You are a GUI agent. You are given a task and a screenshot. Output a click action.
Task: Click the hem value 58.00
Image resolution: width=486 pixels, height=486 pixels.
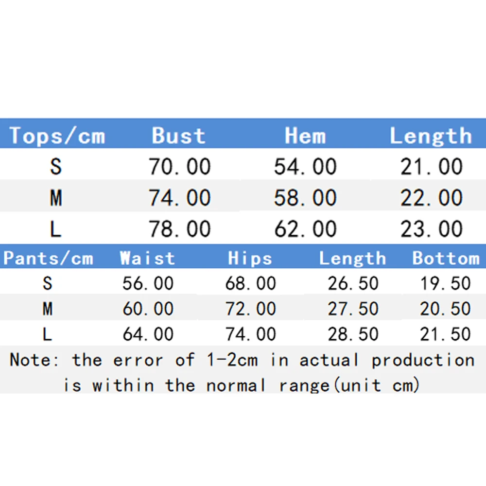tap(305, 198)
